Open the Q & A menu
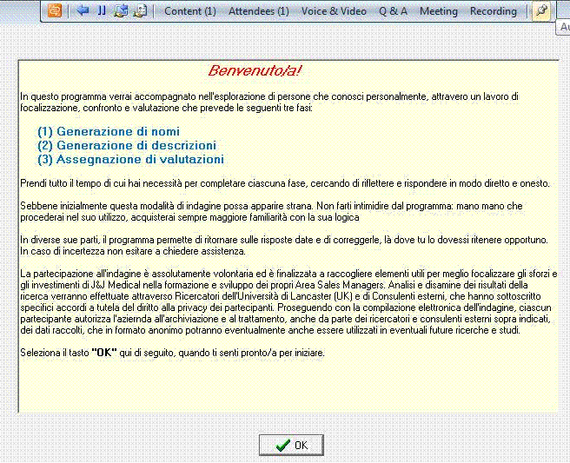 pos(393,11)
